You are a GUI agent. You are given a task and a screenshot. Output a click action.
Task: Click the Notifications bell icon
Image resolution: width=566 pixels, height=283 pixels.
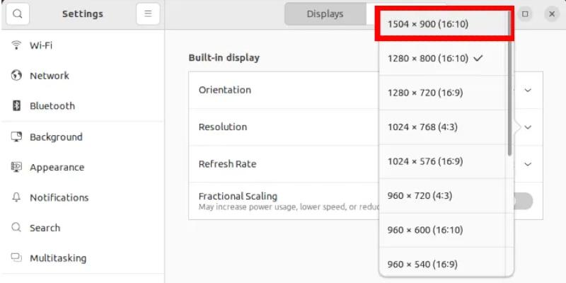pyautogui.click(x=16, y=198)
